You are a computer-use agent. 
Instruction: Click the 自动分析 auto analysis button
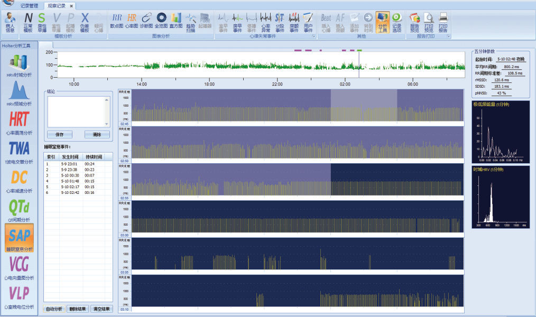[54, 309]
